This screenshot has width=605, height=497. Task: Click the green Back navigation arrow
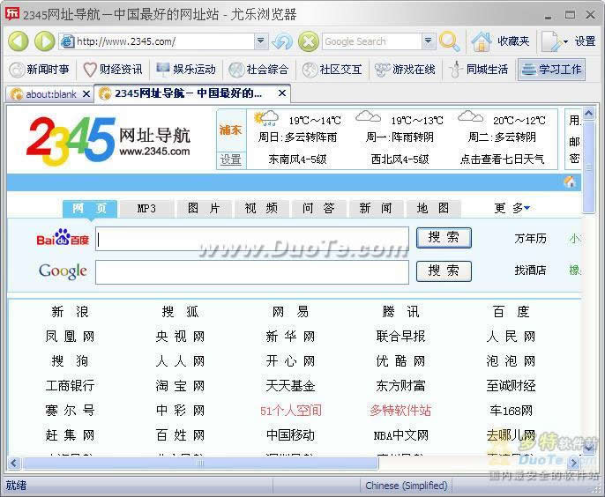[x=19, y=41]
